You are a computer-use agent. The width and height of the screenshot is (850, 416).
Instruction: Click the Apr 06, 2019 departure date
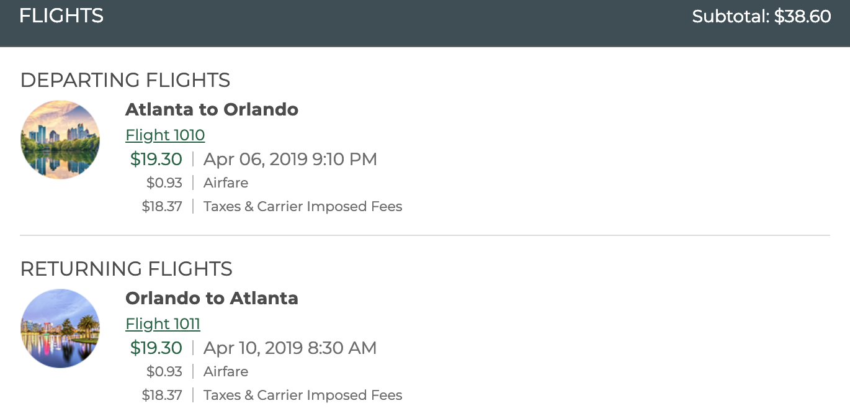click(x=290, y=159)
